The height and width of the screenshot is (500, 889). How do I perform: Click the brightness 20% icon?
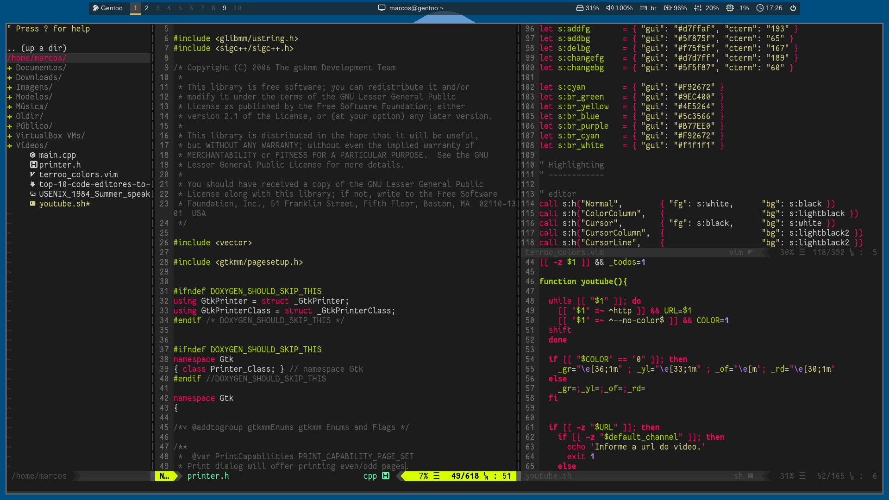(x=696, y=8)
